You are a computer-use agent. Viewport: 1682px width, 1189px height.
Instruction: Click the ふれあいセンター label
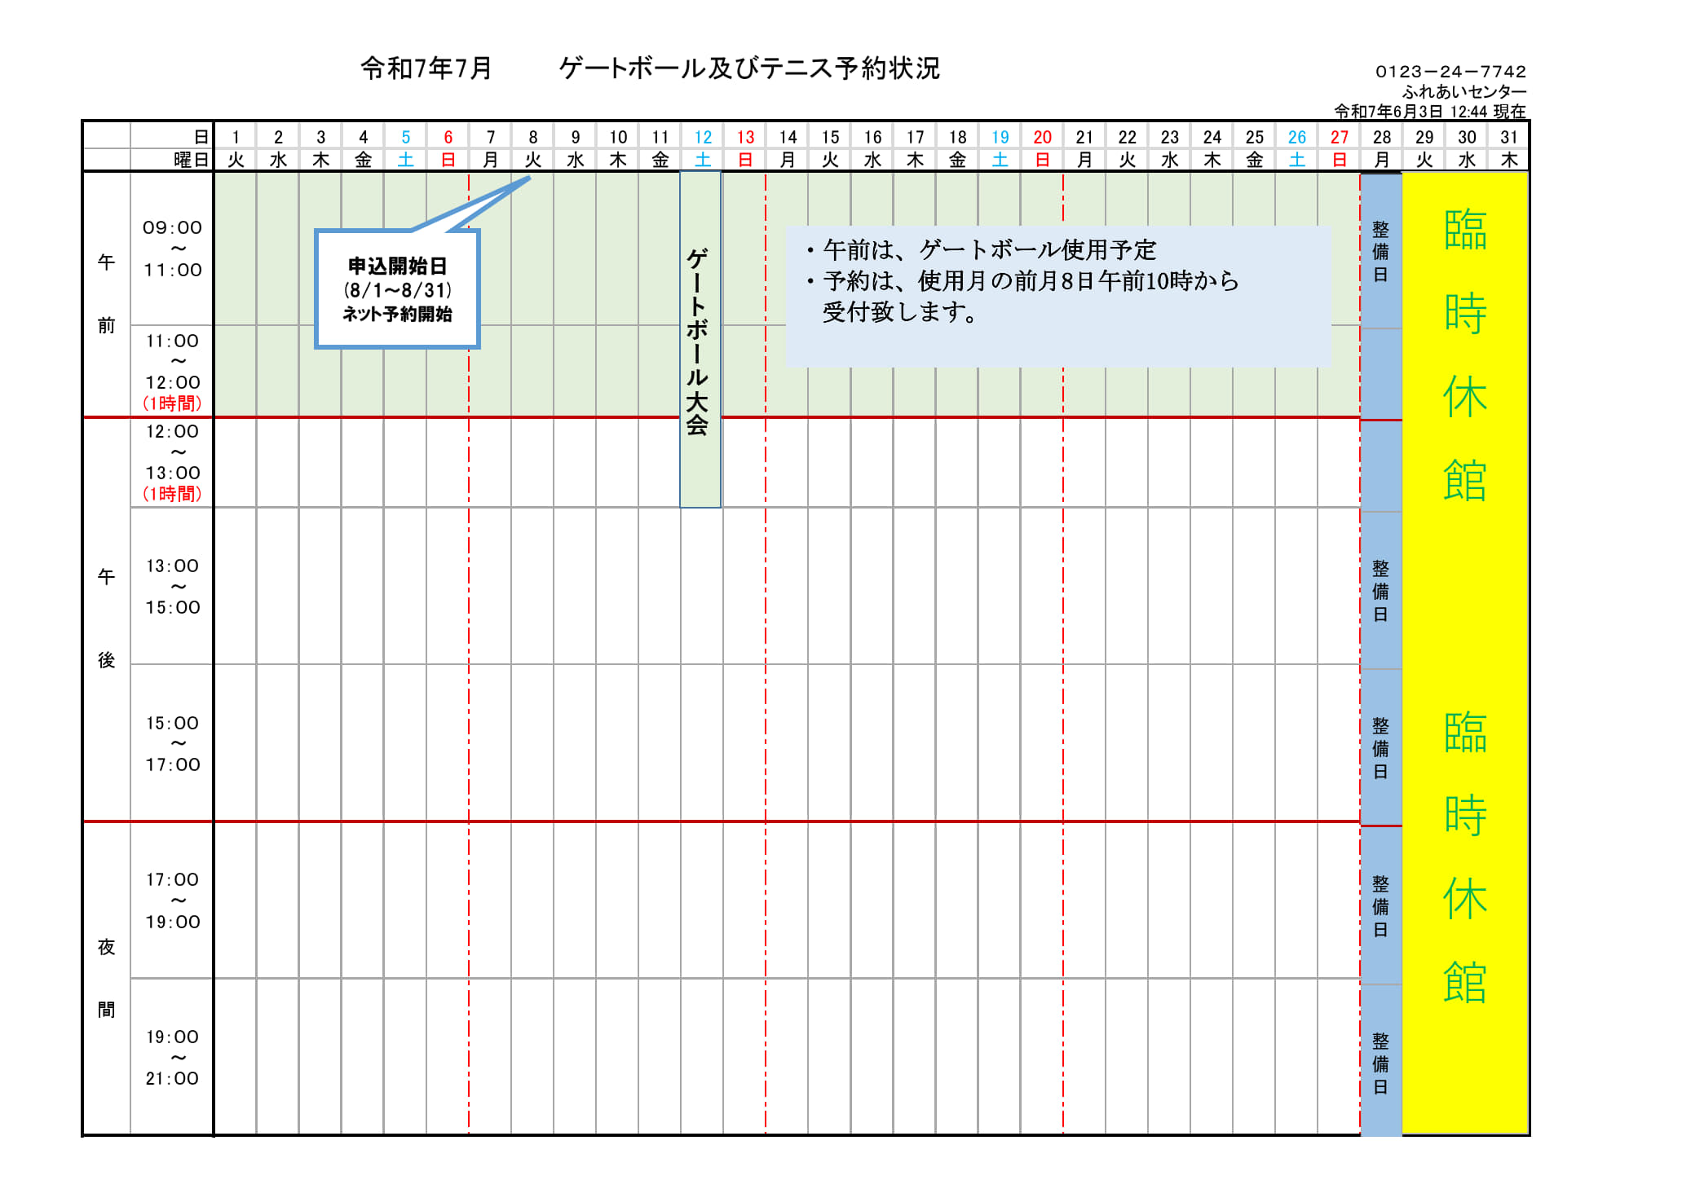point(1463,91)
